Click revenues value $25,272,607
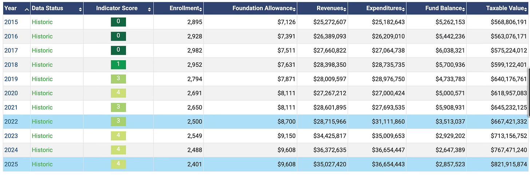The height and width of the screenshot is (175, 530). (330, 22)
